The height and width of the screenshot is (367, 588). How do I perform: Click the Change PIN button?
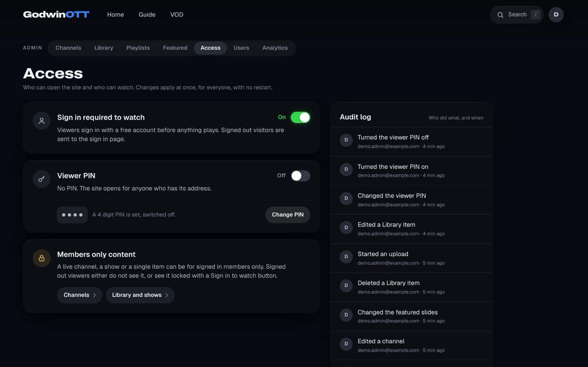[x=288, y=215]
